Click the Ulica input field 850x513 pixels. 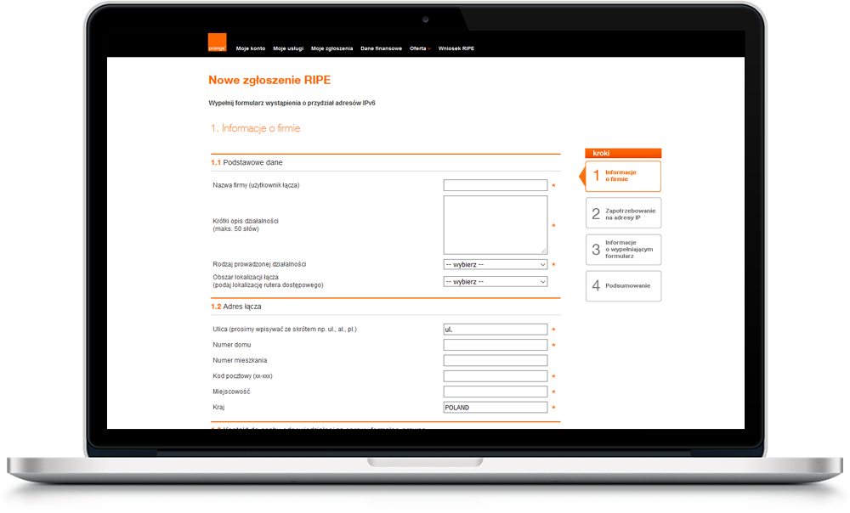pos(496,330)
